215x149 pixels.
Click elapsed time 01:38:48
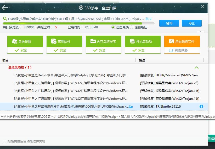92,27
